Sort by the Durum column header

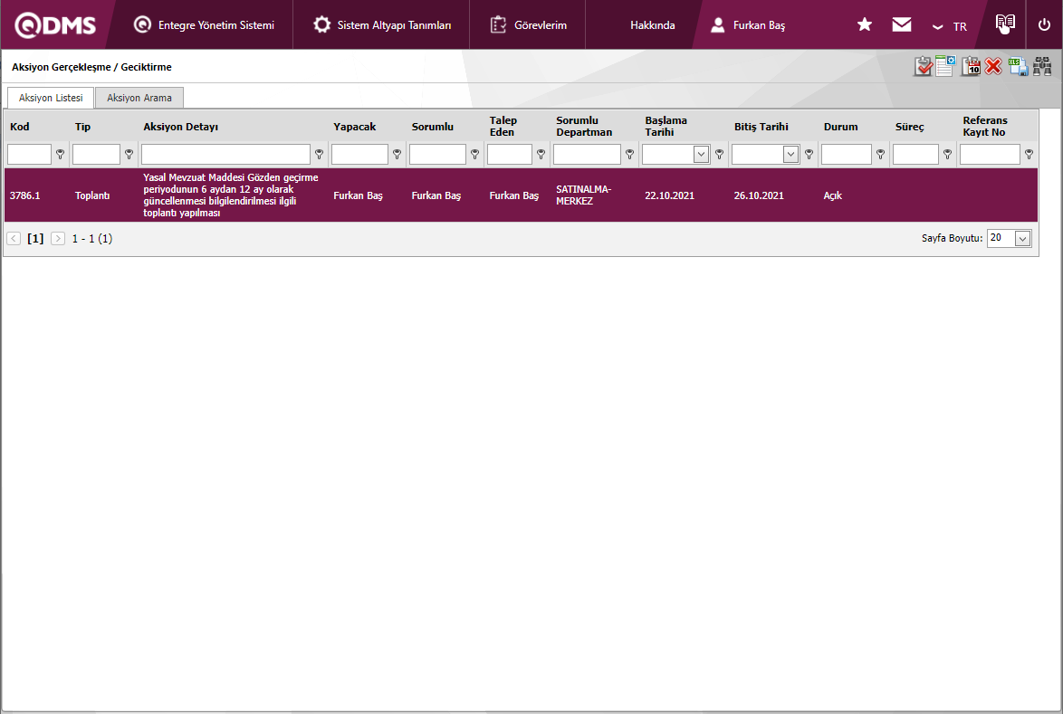[840, 127]
